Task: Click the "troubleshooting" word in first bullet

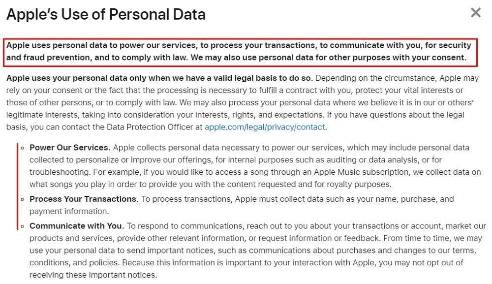Action: (x=60, y=172)
